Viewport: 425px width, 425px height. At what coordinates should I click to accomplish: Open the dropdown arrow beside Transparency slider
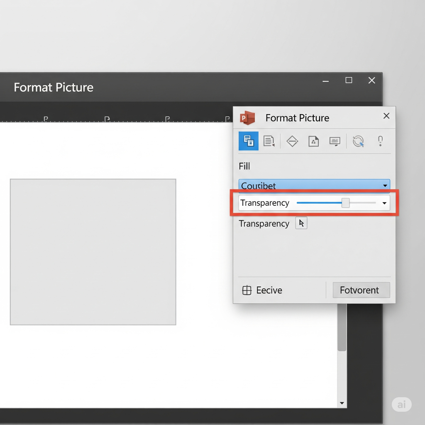[x=384, y=203]
